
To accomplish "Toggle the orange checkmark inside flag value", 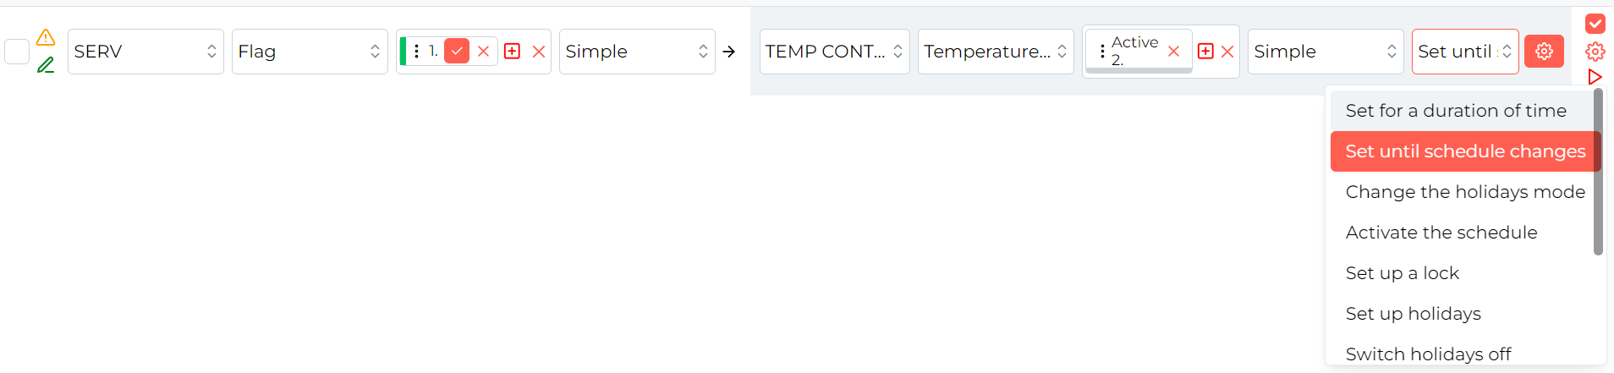I will pos(457,52).
